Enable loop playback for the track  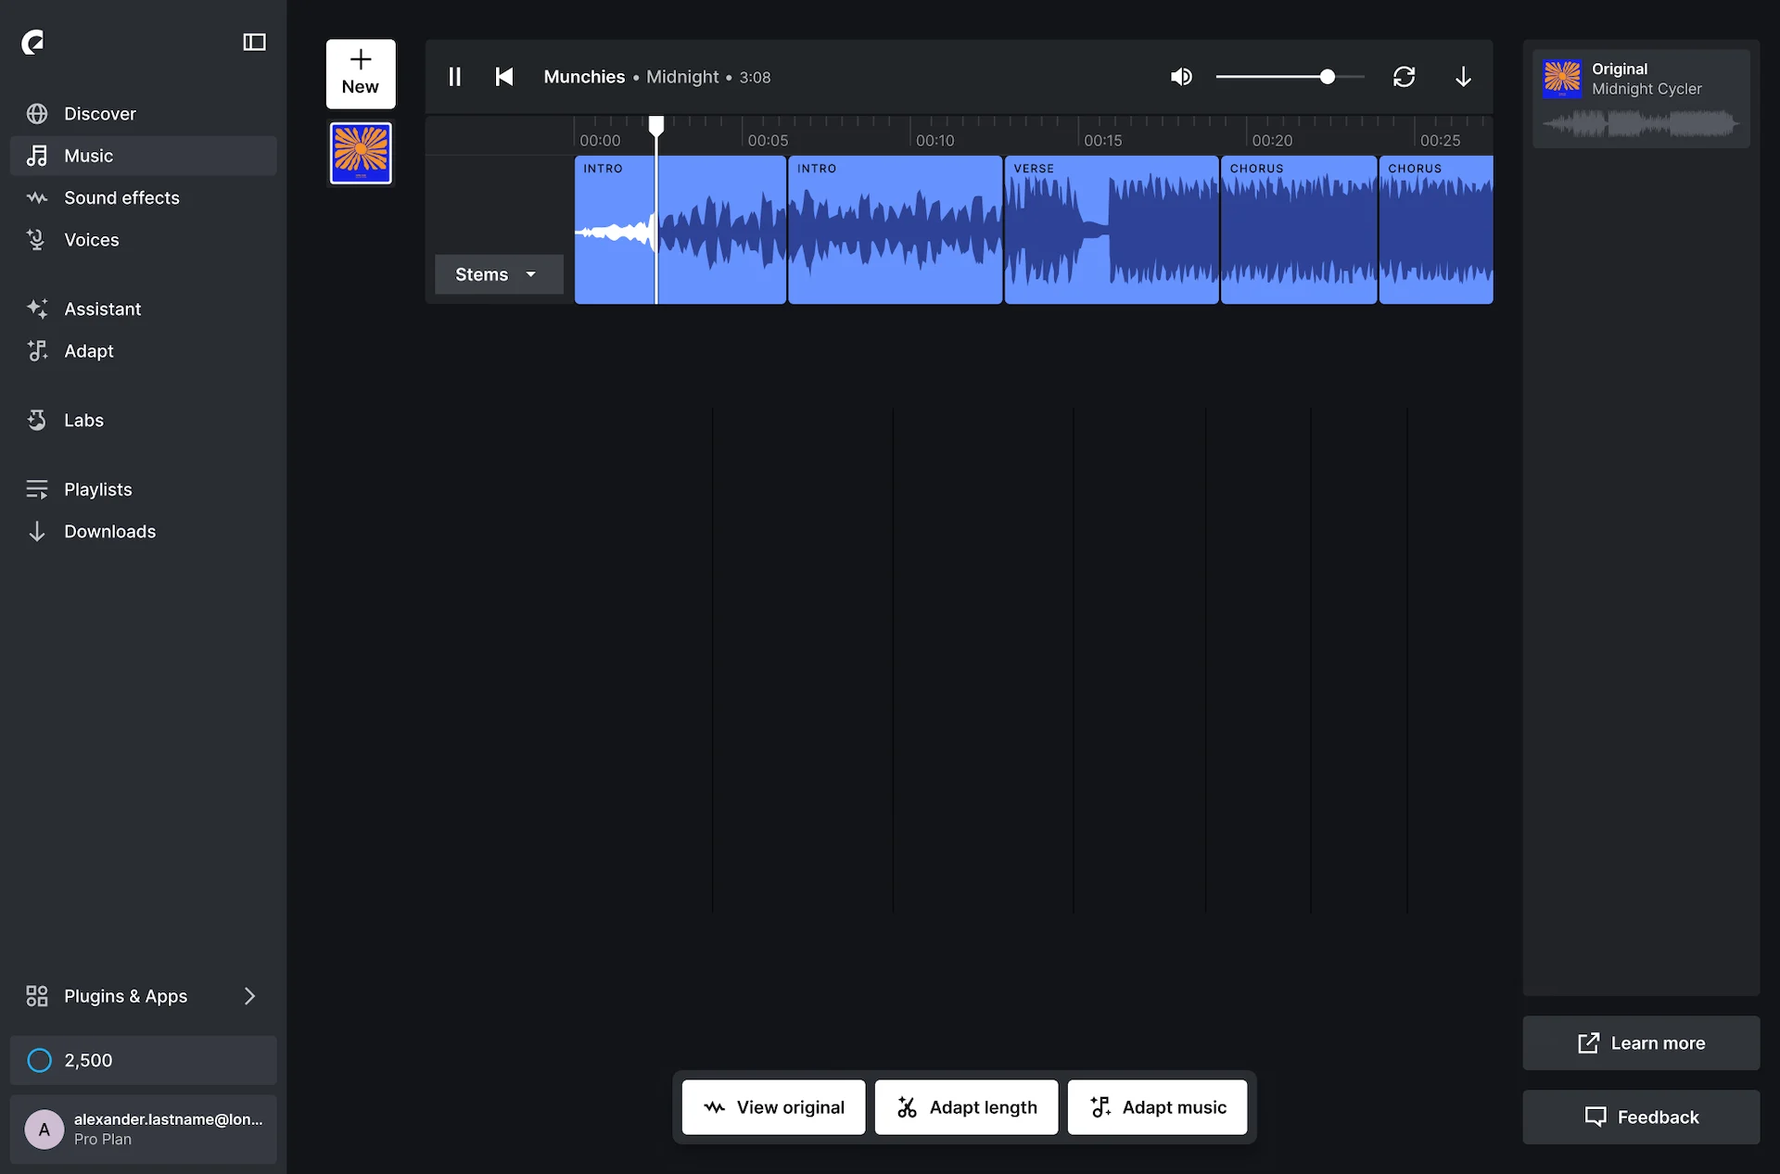[x=1404, y=77]
